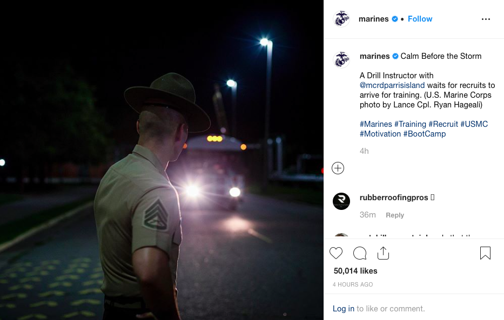Click Log in to comment
Image resolution: width=504 pixels, height=320 pixels.
pyautogui.click(x=343, y=309)
